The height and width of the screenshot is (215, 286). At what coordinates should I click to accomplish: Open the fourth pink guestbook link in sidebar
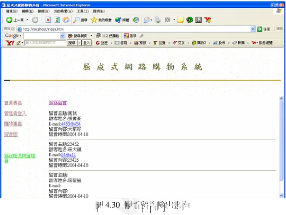(x=11, y=135)
